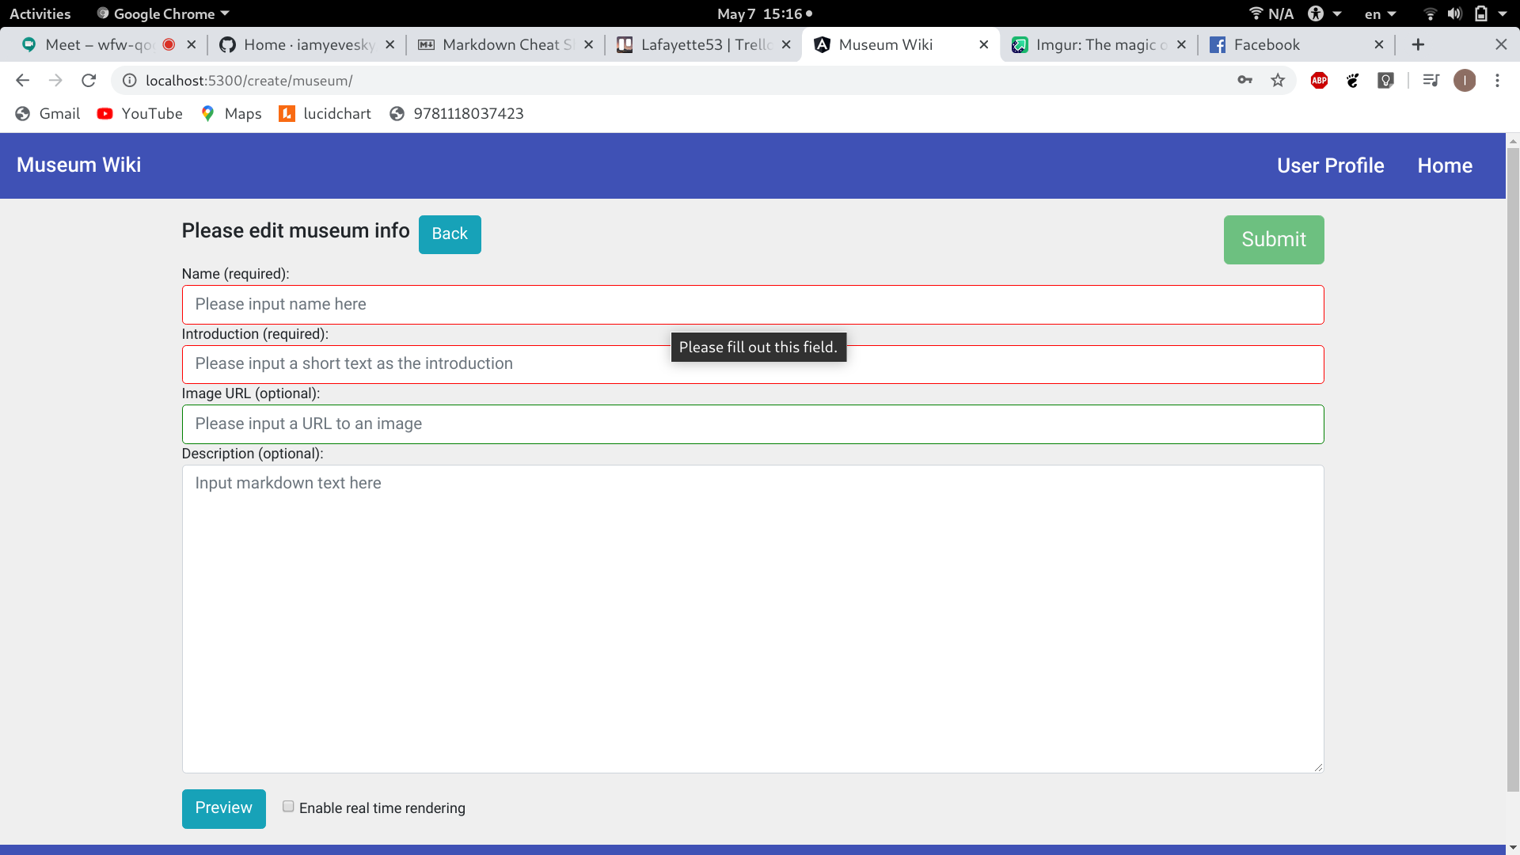Focus the Introduction input field
This screenshot has height=855, width=1520.
click(752, 364)
